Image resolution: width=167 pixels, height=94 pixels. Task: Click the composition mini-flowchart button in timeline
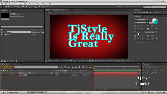click(61, 67)
